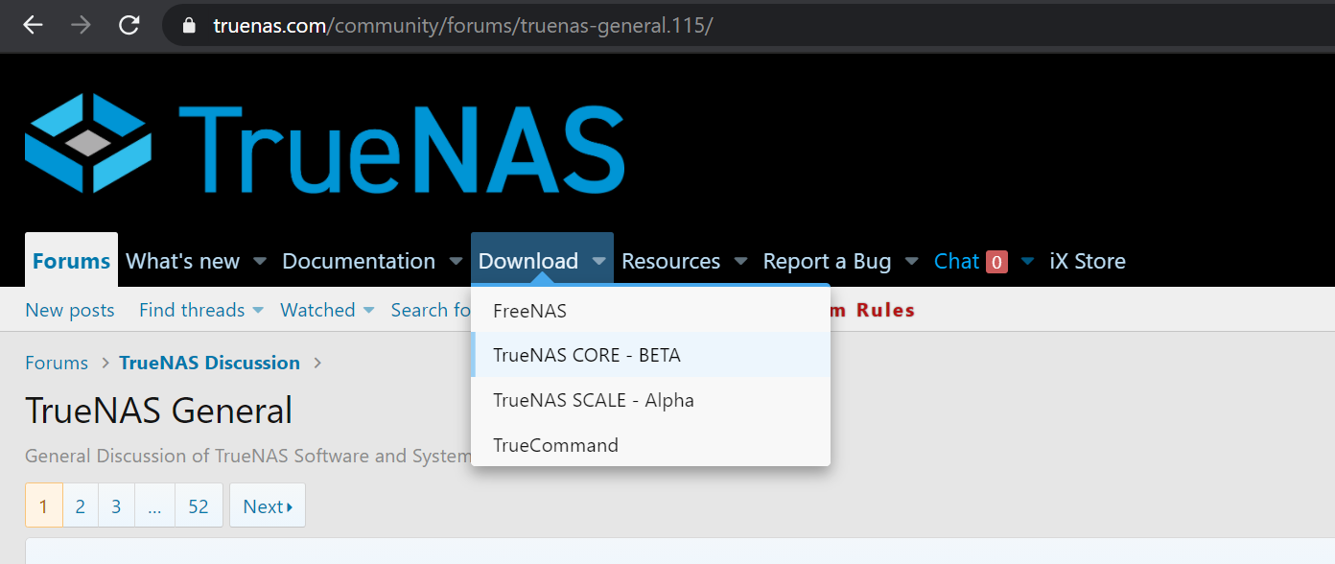Expand the Resources dropdown arrow

pyautogui.click(x=740, y=261)
